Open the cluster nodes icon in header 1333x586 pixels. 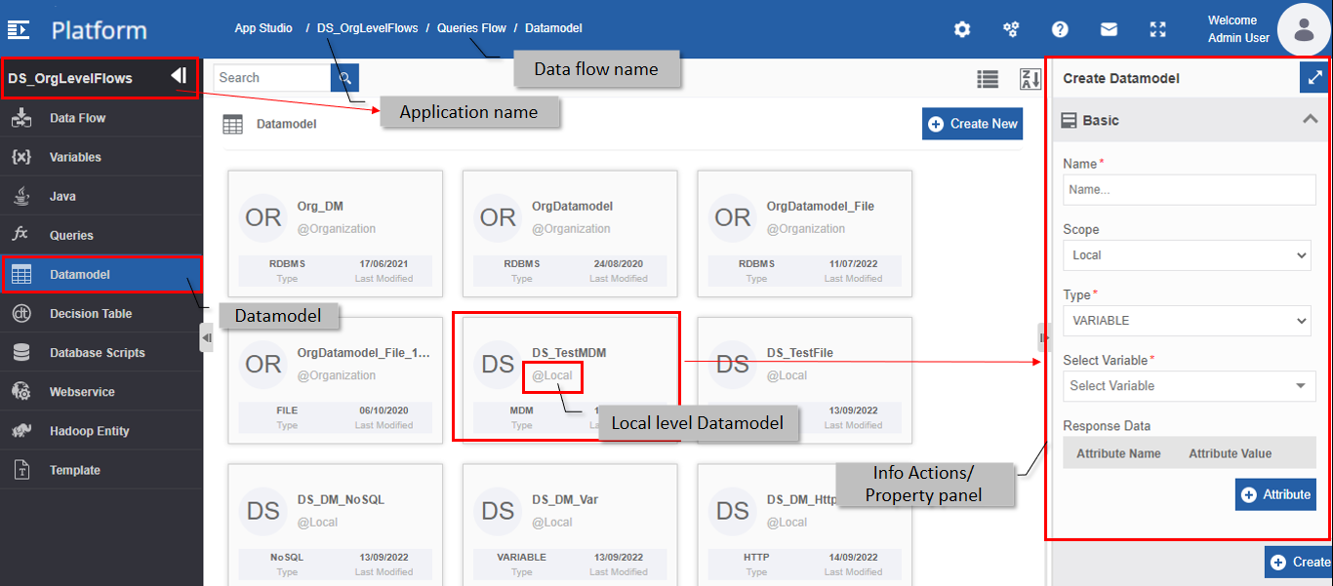[x=1011, y=29]
